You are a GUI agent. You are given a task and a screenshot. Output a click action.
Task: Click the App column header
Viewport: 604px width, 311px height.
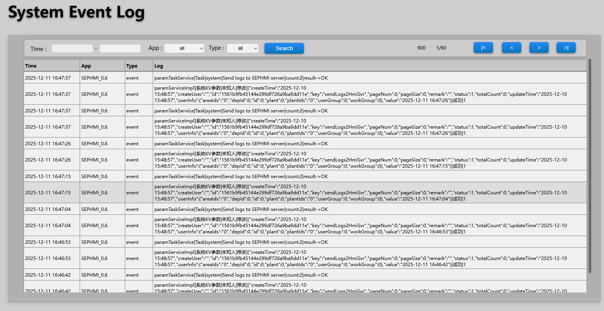coord(102,66)
